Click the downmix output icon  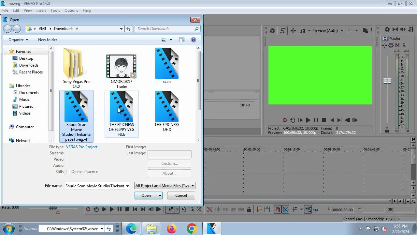tap(395, 29)
